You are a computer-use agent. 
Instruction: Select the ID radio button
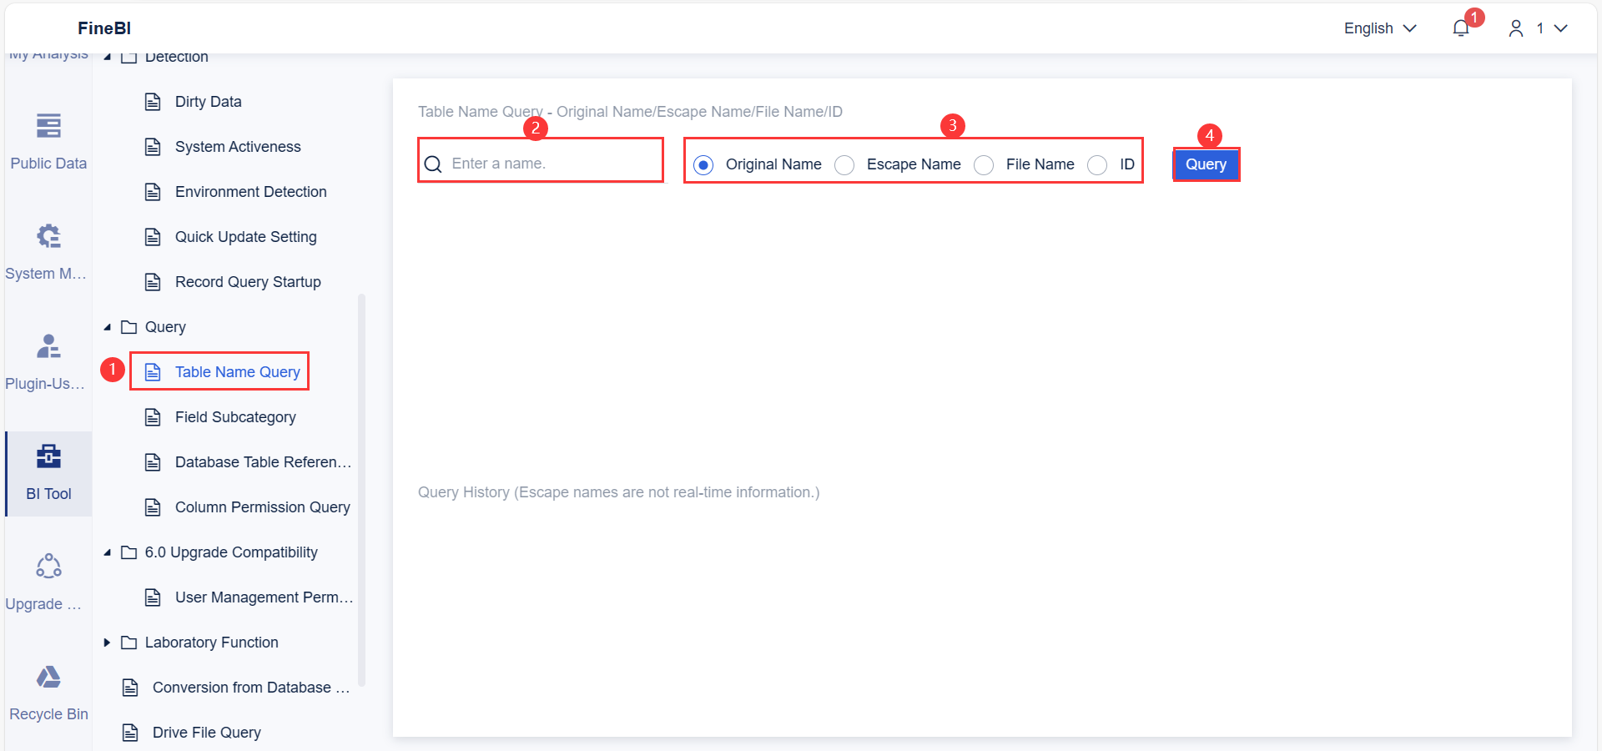click(x=1097, y=164)
